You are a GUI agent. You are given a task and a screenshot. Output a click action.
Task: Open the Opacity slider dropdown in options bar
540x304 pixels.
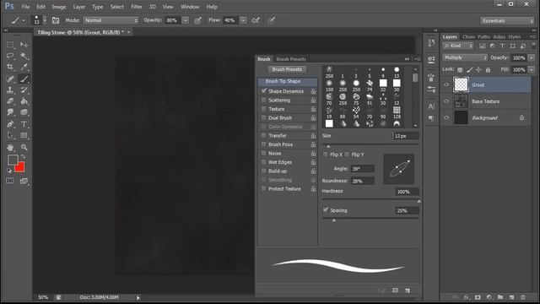[186, 20]
